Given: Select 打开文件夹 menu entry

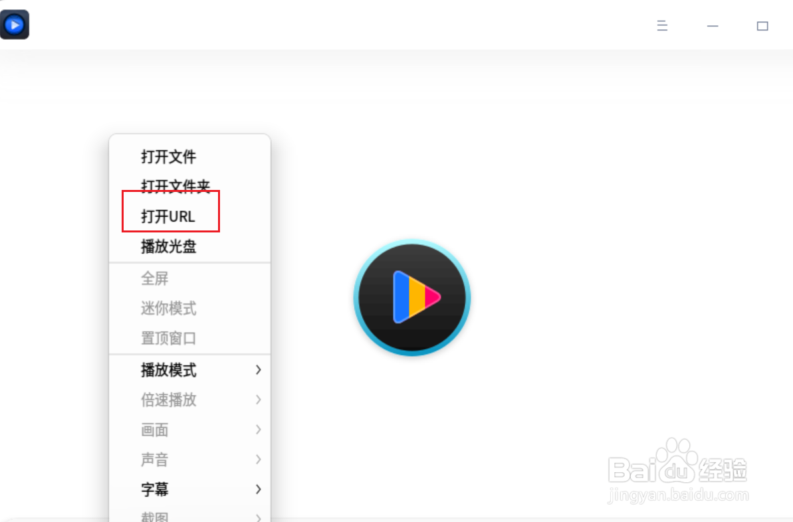Looking at the screenshot, I should [x=189, y=187].
